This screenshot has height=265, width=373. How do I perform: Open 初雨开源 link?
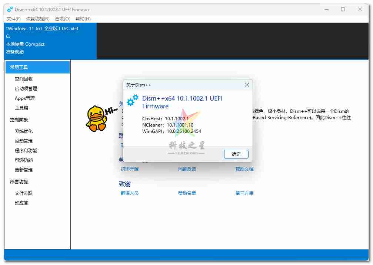(x=129, y=169)
